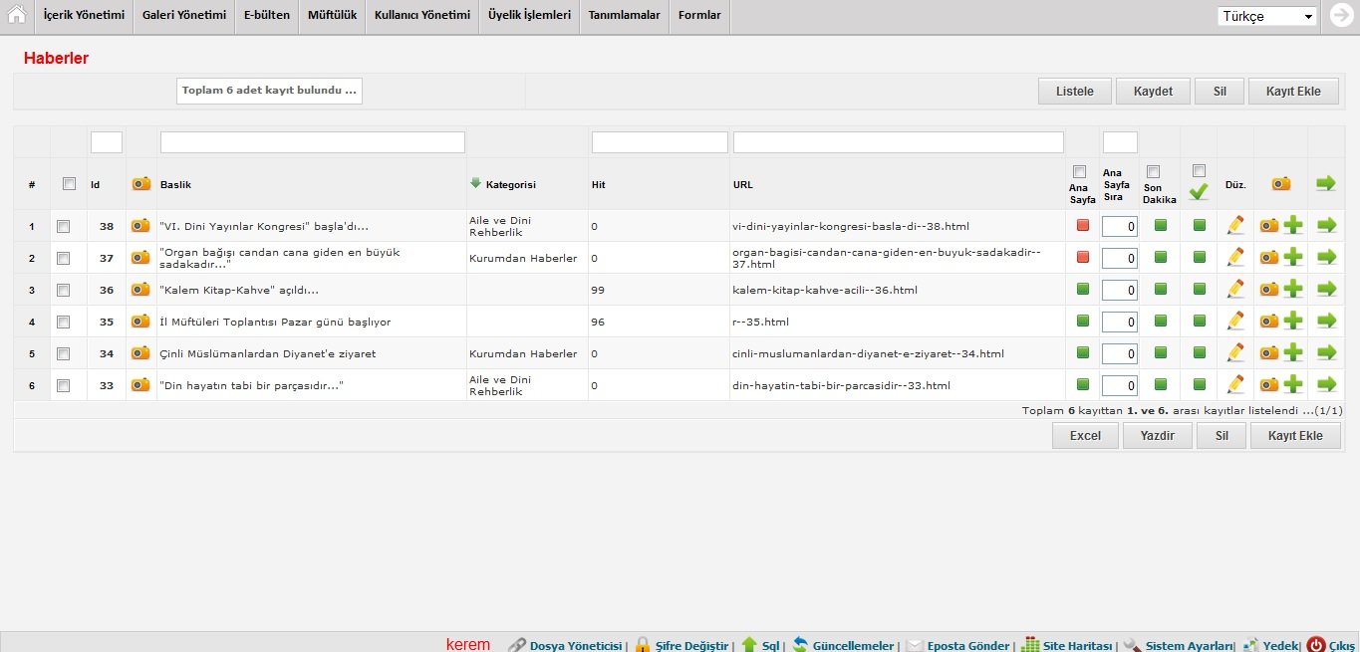Click the pencil edit icon for record 38
This screenshot has height=652, width=1360.
1235,226
